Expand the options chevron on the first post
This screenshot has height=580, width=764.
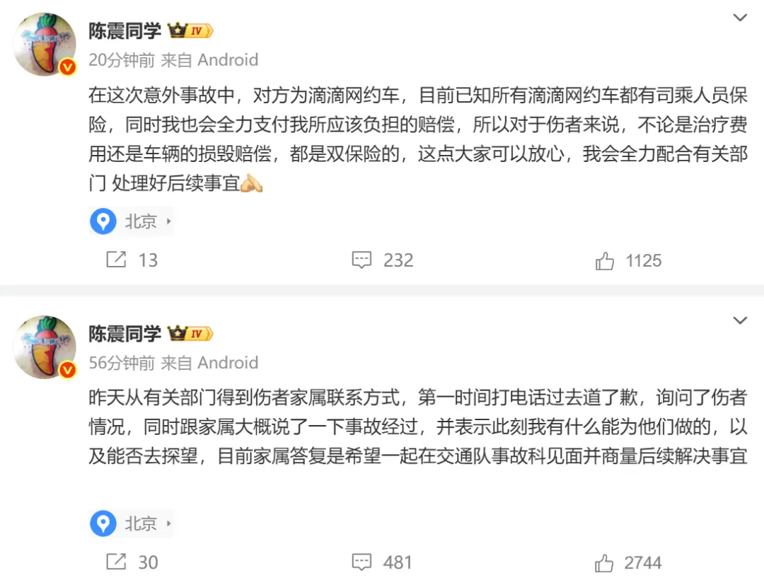point(740,18)
